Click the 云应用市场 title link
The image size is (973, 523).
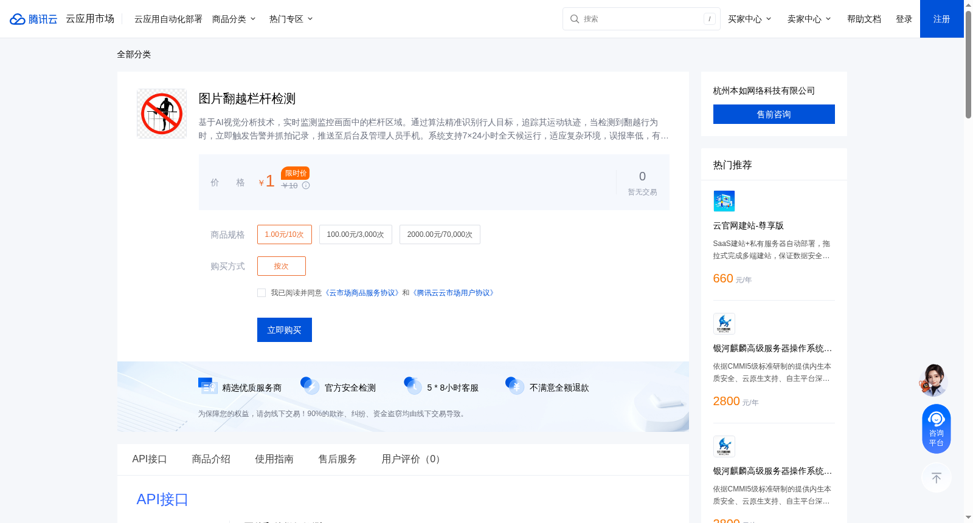[90, 19]
